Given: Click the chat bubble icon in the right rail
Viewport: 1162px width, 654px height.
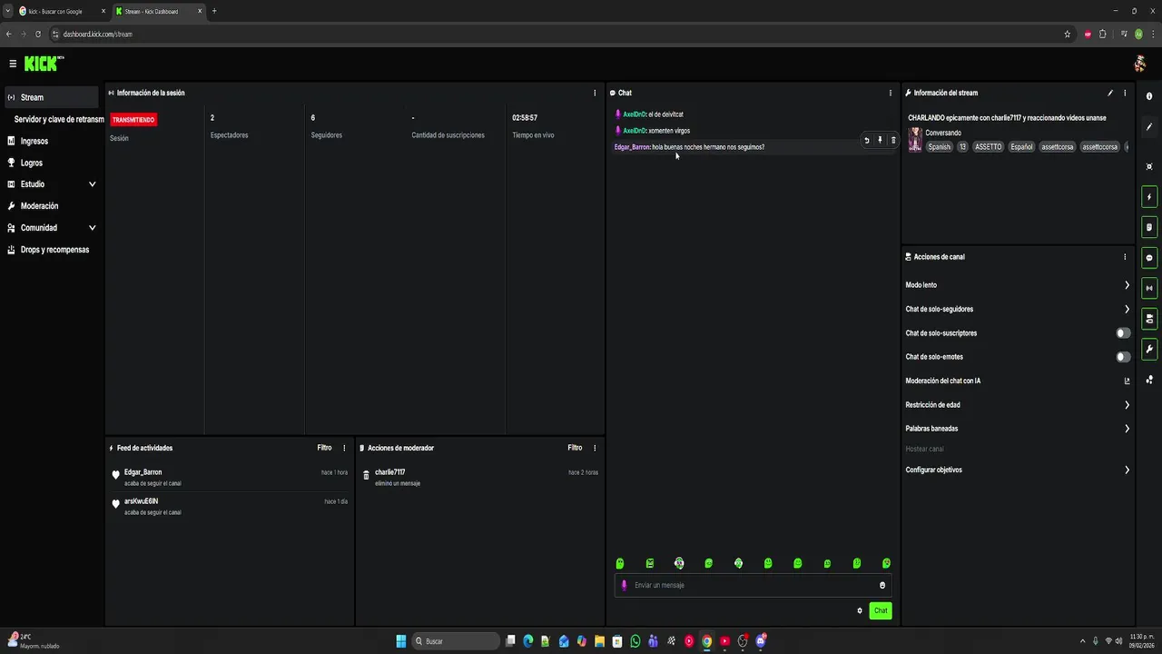Looking at the screenshot, I should pos(1149,258).
